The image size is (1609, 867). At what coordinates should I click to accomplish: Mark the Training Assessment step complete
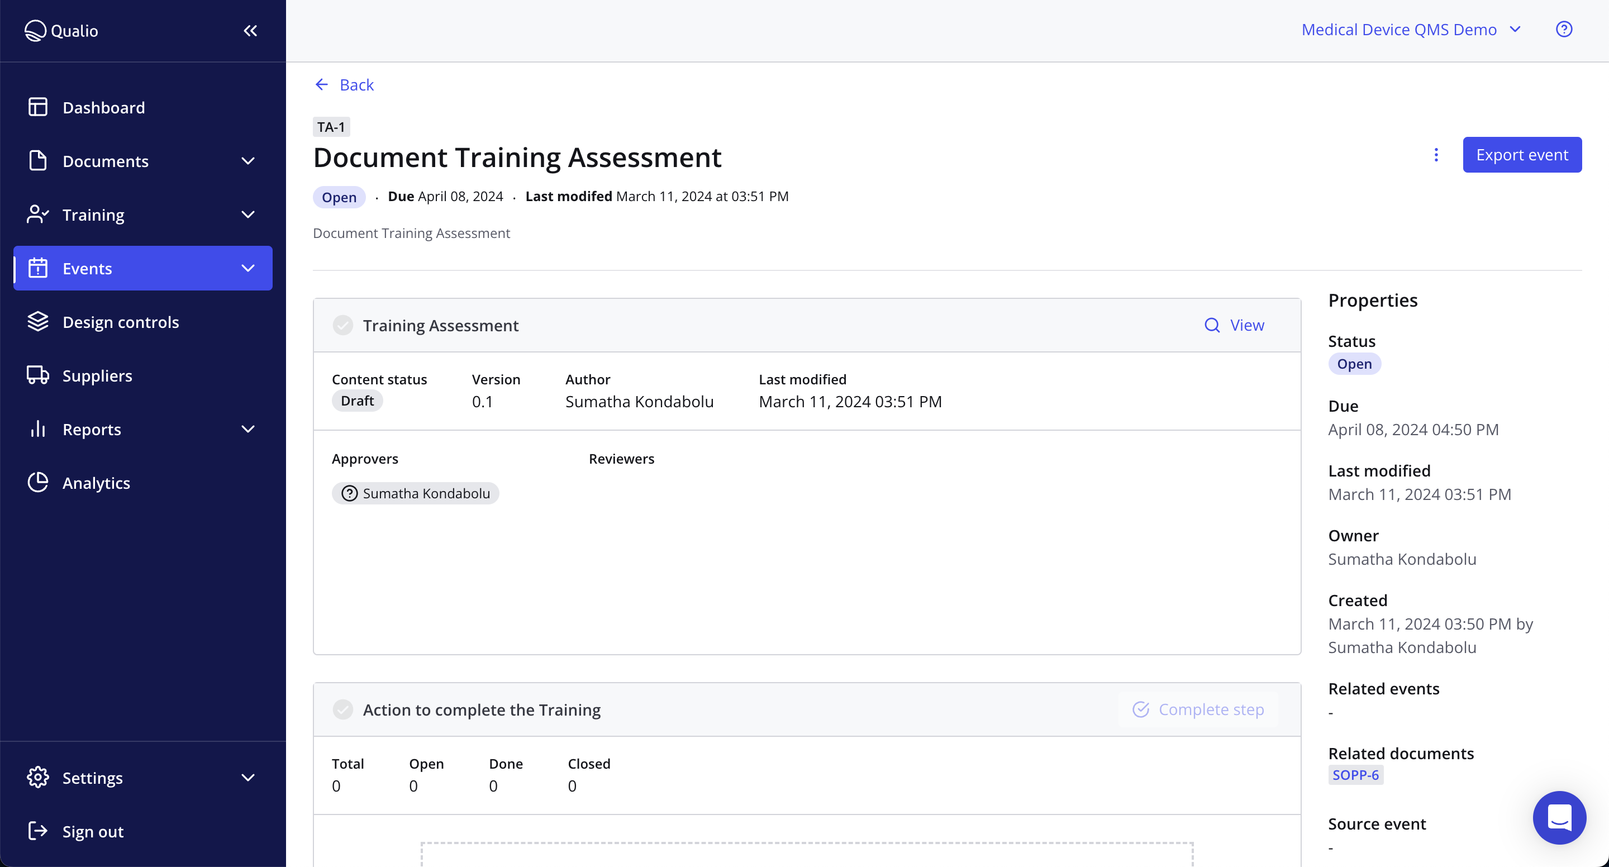344,325
